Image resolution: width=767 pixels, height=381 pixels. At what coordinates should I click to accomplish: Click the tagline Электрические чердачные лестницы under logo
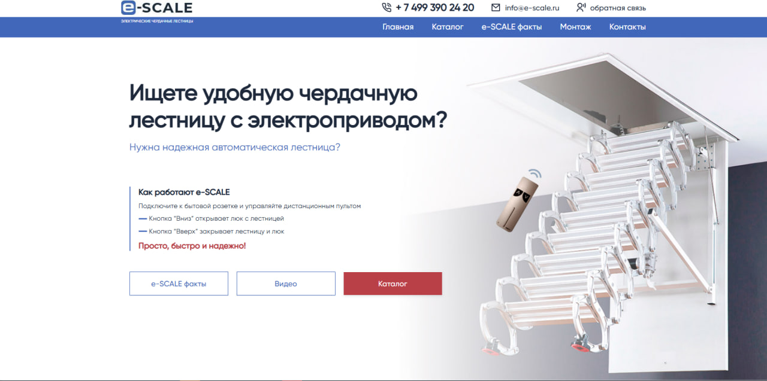[157, 21]
